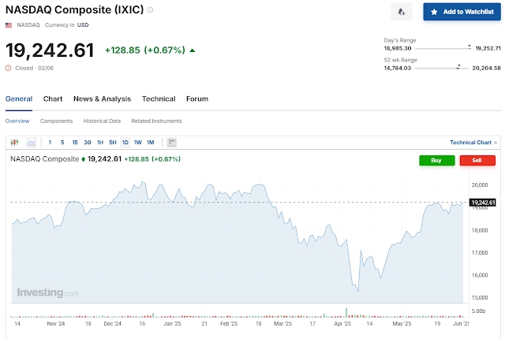Click the large April volume bar
This screenshot has height=339, width=505.
[346, 313]
